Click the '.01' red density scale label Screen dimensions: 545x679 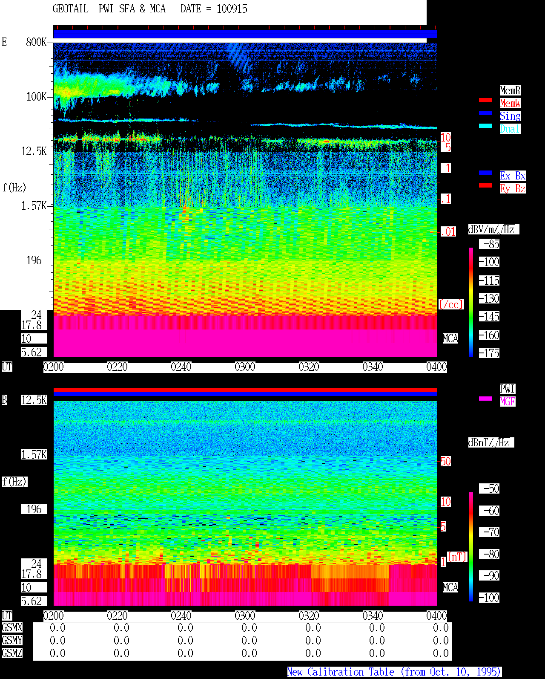tap(448, 231)
